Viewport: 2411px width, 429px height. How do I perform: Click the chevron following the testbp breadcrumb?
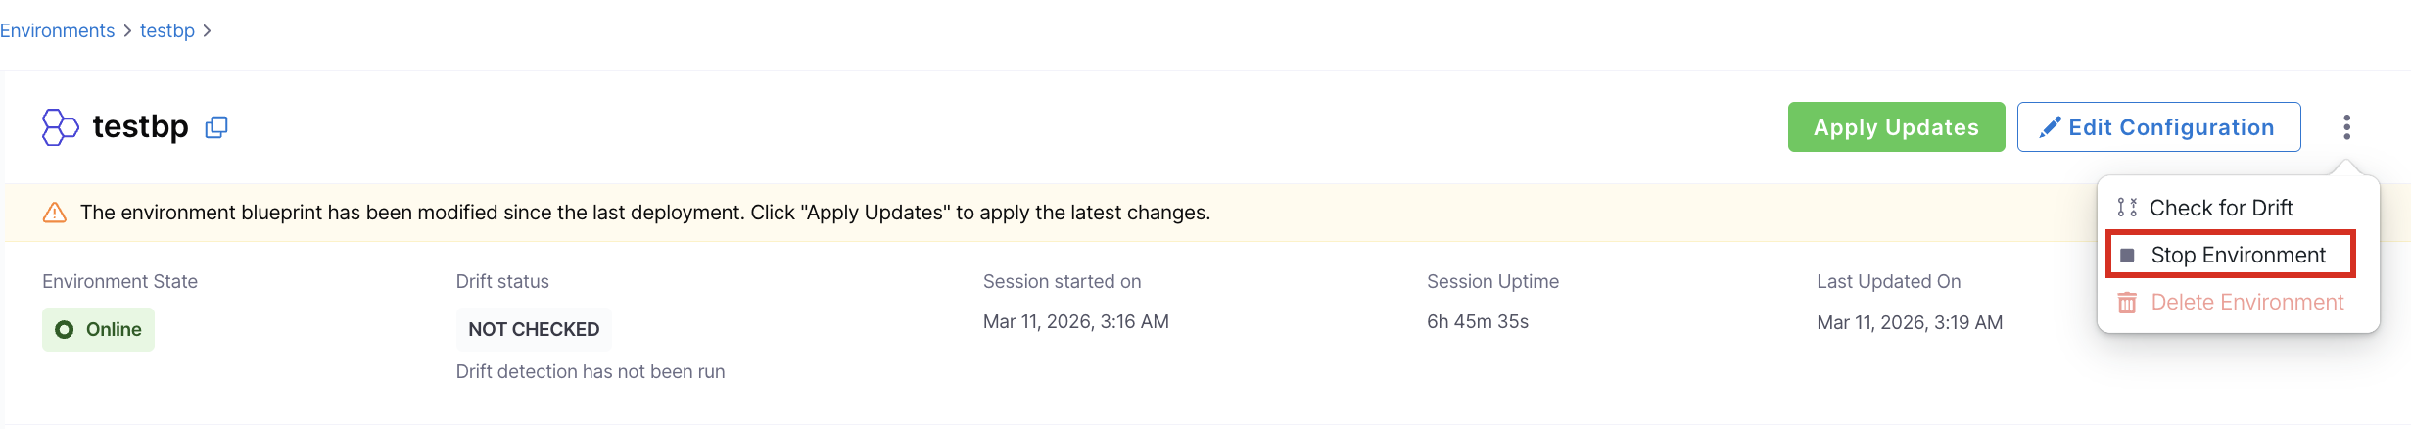coord(207,31)
